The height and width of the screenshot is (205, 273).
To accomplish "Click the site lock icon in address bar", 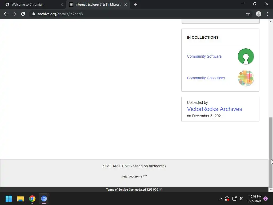I will 34,14.
